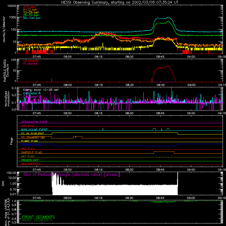Image resolution: width=226 pixels, height=226 pixels.
Task: Select the LO channel legend label
Action: pos(31,61)
